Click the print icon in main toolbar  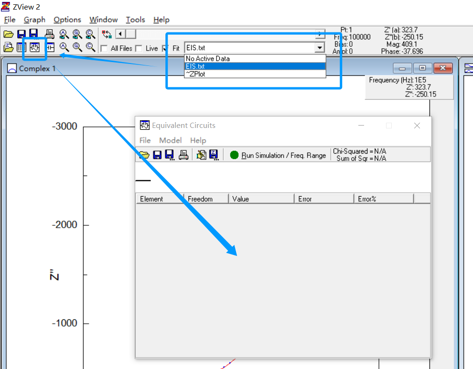coord(49,34)
